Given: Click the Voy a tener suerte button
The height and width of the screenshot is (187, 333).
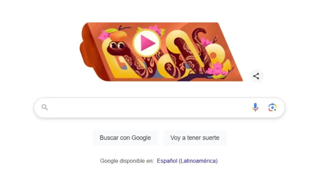Looking at the screenshot, I should 195,138.
